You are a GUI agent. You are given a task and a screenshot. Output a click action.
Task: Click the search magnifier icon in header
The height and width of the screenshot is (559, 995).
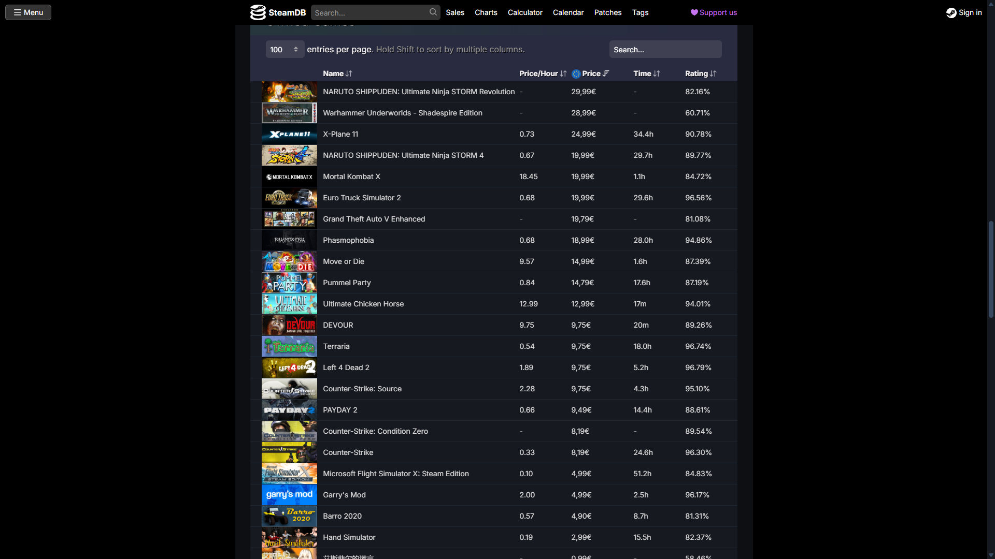tap(433, 12)
